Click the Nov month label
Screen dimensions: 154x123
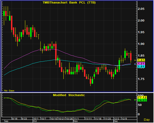tap(75, 121)
